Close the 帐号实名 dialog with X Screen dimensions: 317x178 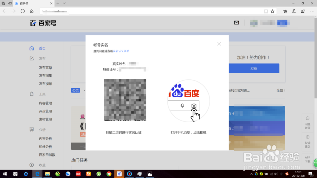(x=219, y=44)
